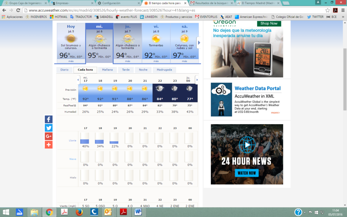This screenshot has width=347, height=217.
Task: Advance hourly forecast with right arrow
Action: click(x=197, y=80)
